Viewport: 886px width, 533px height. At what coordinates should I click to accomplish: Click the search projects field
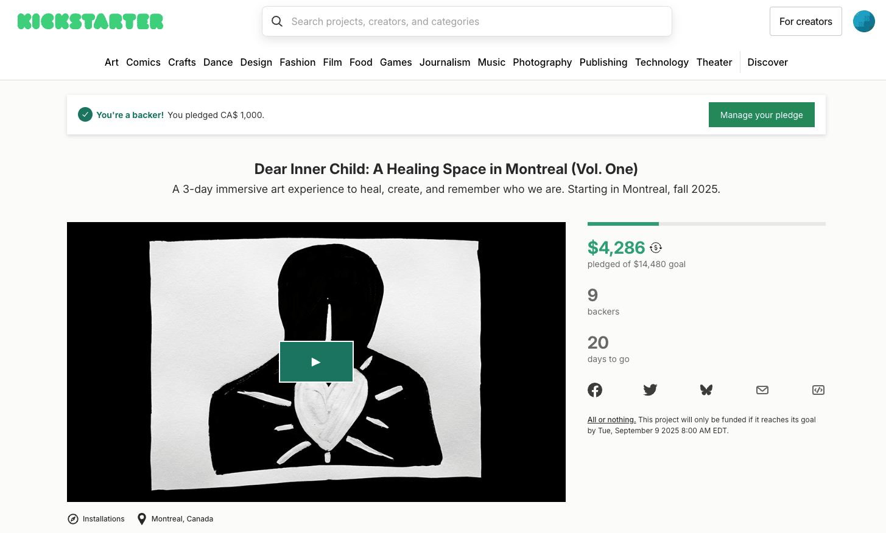[x=467, y=21]
